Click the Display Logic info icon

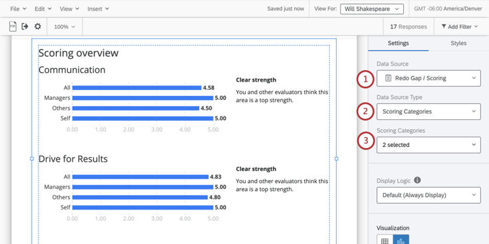(417, 180)
